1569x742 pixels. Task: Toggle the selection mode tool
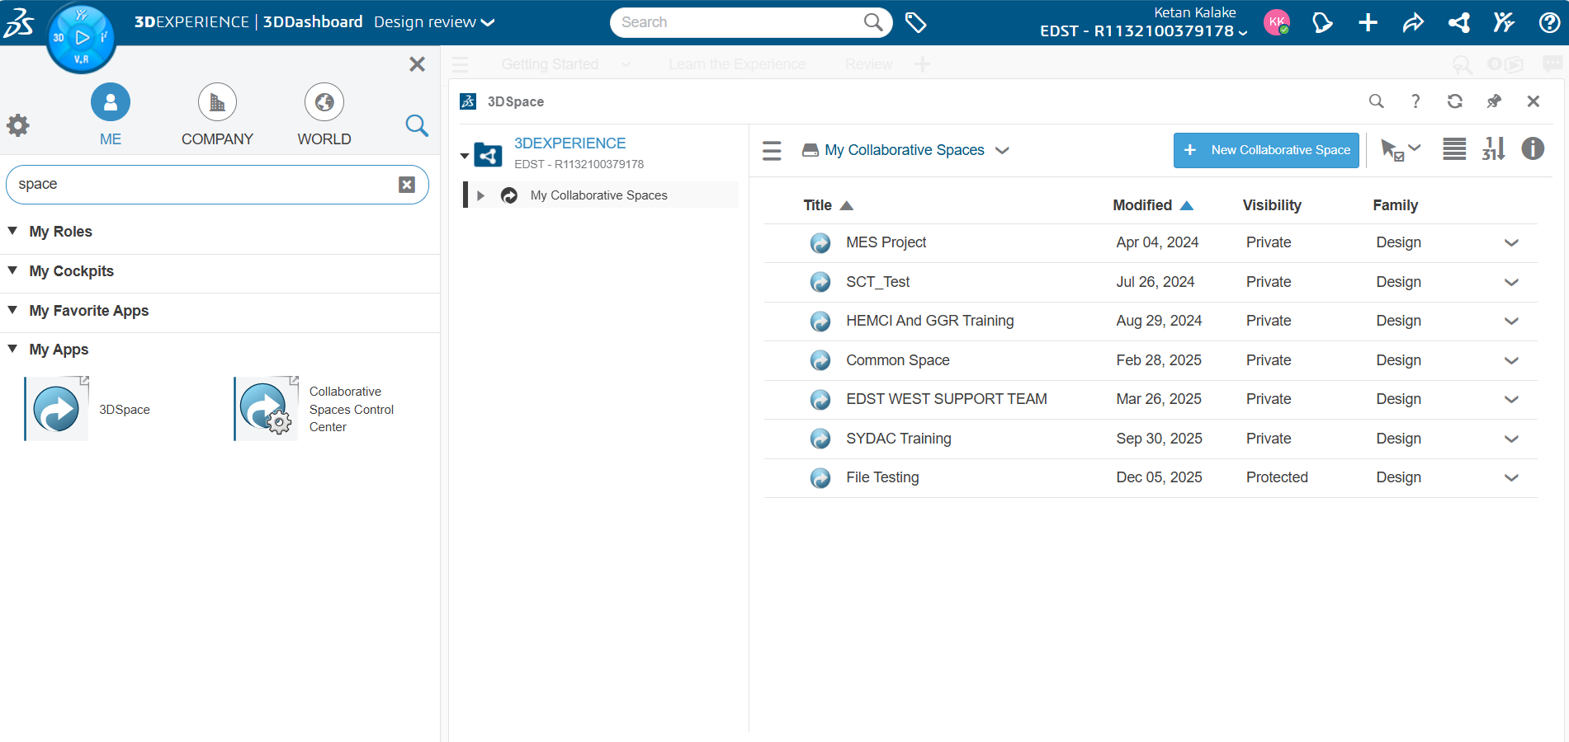[x=1392, y=150]
